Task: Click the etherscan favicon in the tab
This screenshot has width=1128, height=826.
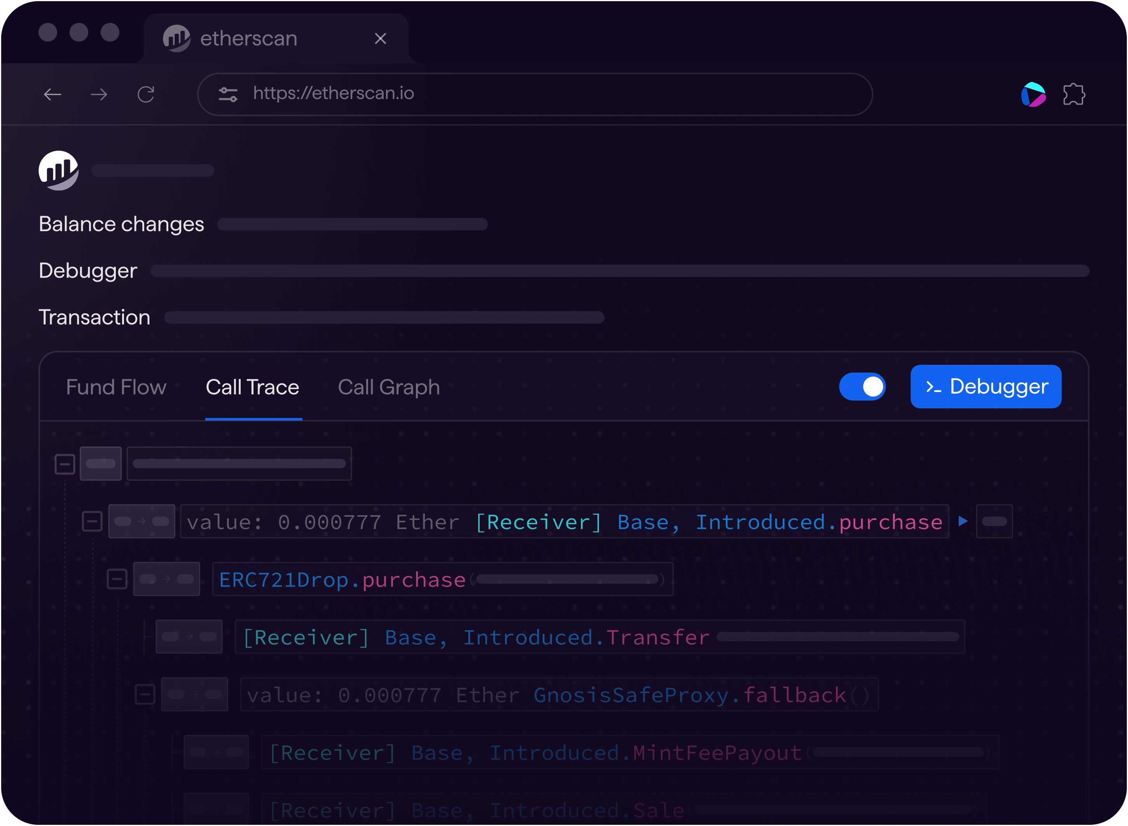Action: (176, 38)
